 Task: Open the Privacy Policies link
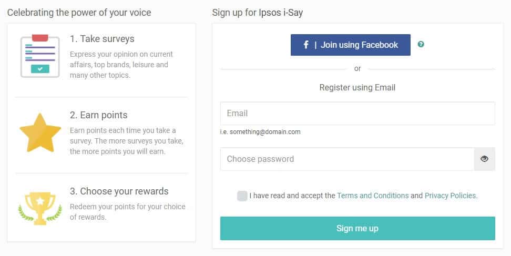point(451,196)
